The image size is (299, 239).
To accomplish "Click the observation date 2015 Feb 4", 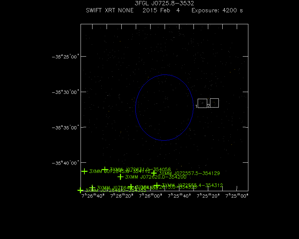I will 161,10.
